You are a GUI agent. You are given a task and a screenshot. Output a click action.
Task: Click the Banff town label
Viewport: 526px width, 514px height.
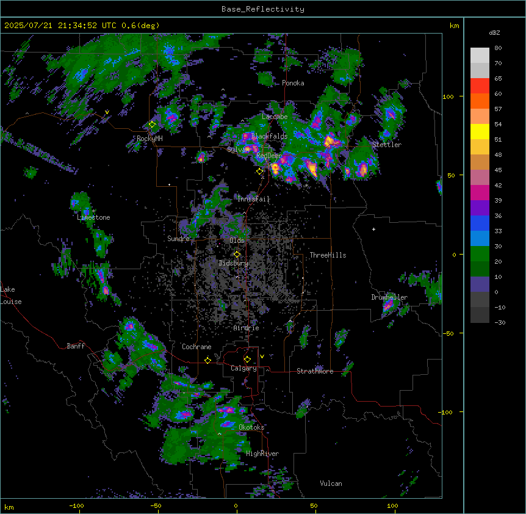coord(76,346)
